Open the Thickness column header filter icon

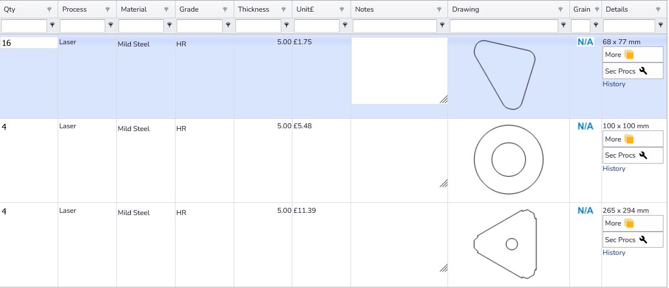coord(284,9)
